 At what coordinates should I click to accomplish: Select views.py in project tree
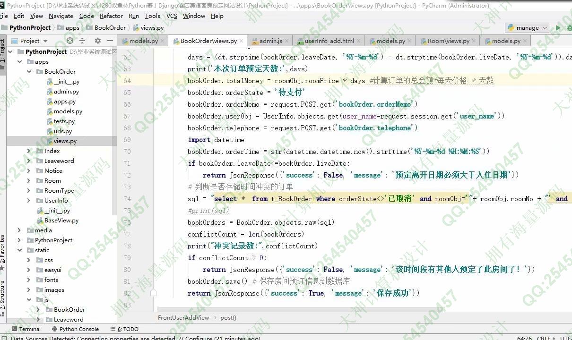pos(65,141)
